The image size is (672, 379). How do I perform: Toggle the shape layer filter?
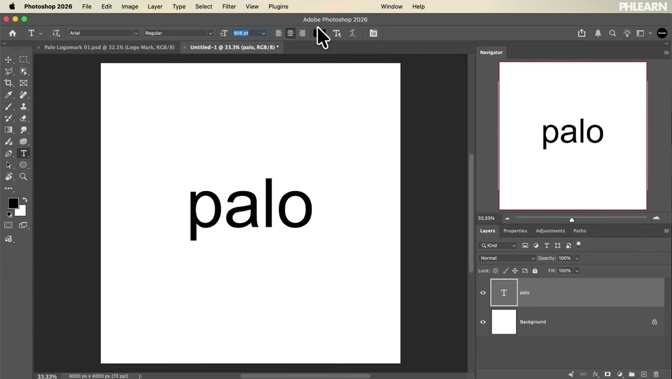[x=558, y=246]
